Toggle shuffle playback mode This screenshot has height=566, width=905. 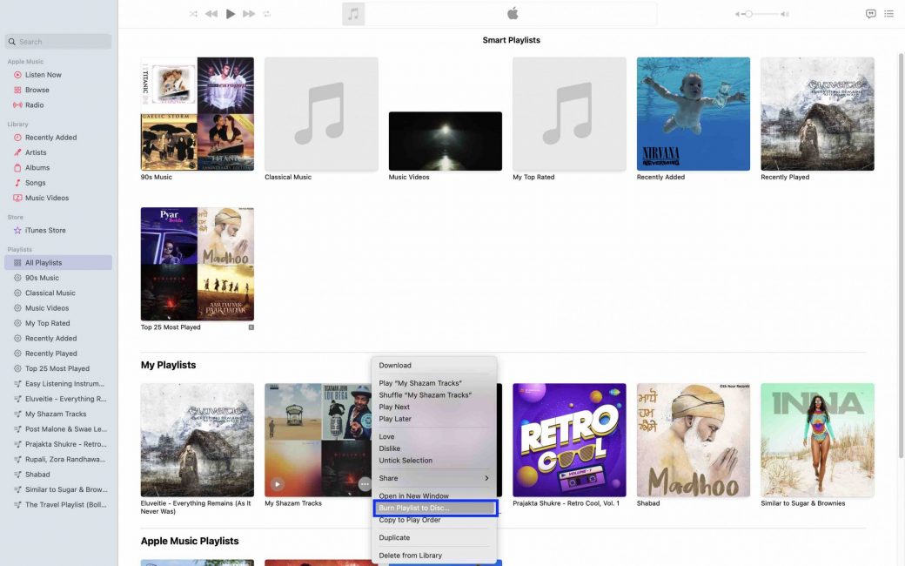pyautogui.click(x=193, y=14)
